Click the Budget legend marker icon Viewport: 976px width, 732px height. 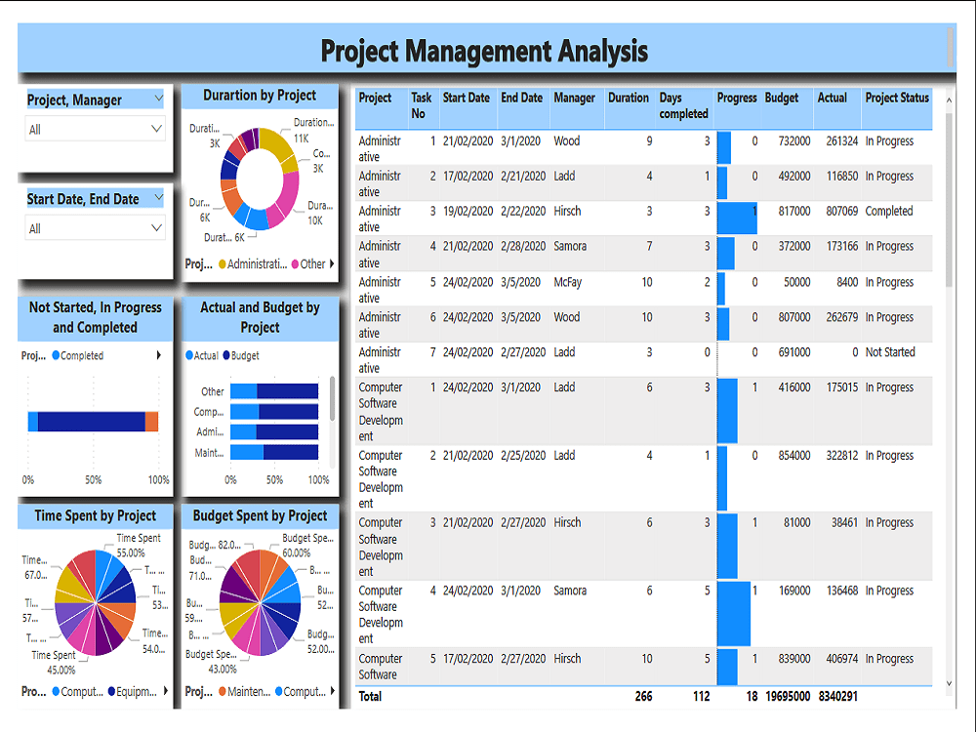[x=226, y=355]
